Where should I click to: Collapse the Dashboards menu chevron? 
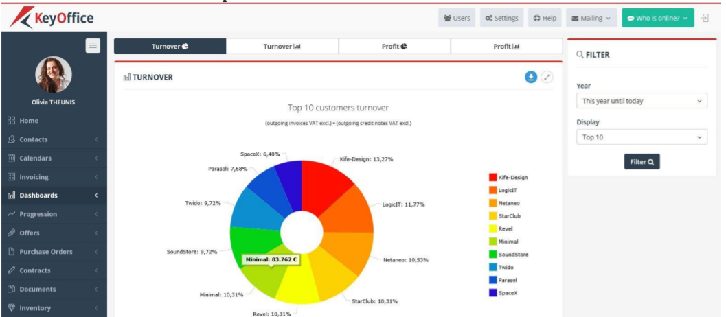pyautogui.click(x=96, y=196)
